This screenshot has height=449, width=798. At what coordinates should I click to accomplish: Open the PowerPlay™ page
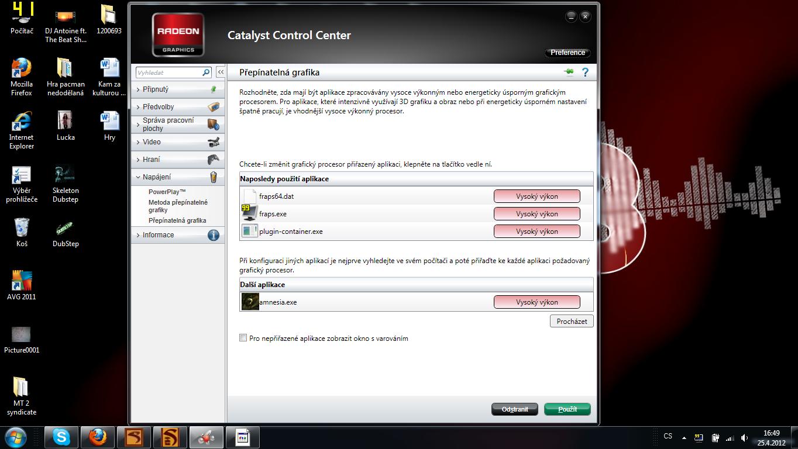pyautogui.click(x=167, y=192)
